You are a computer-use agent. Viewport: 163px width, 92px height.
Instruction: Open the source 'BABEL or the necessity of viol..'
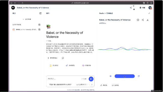coord(26,30)
